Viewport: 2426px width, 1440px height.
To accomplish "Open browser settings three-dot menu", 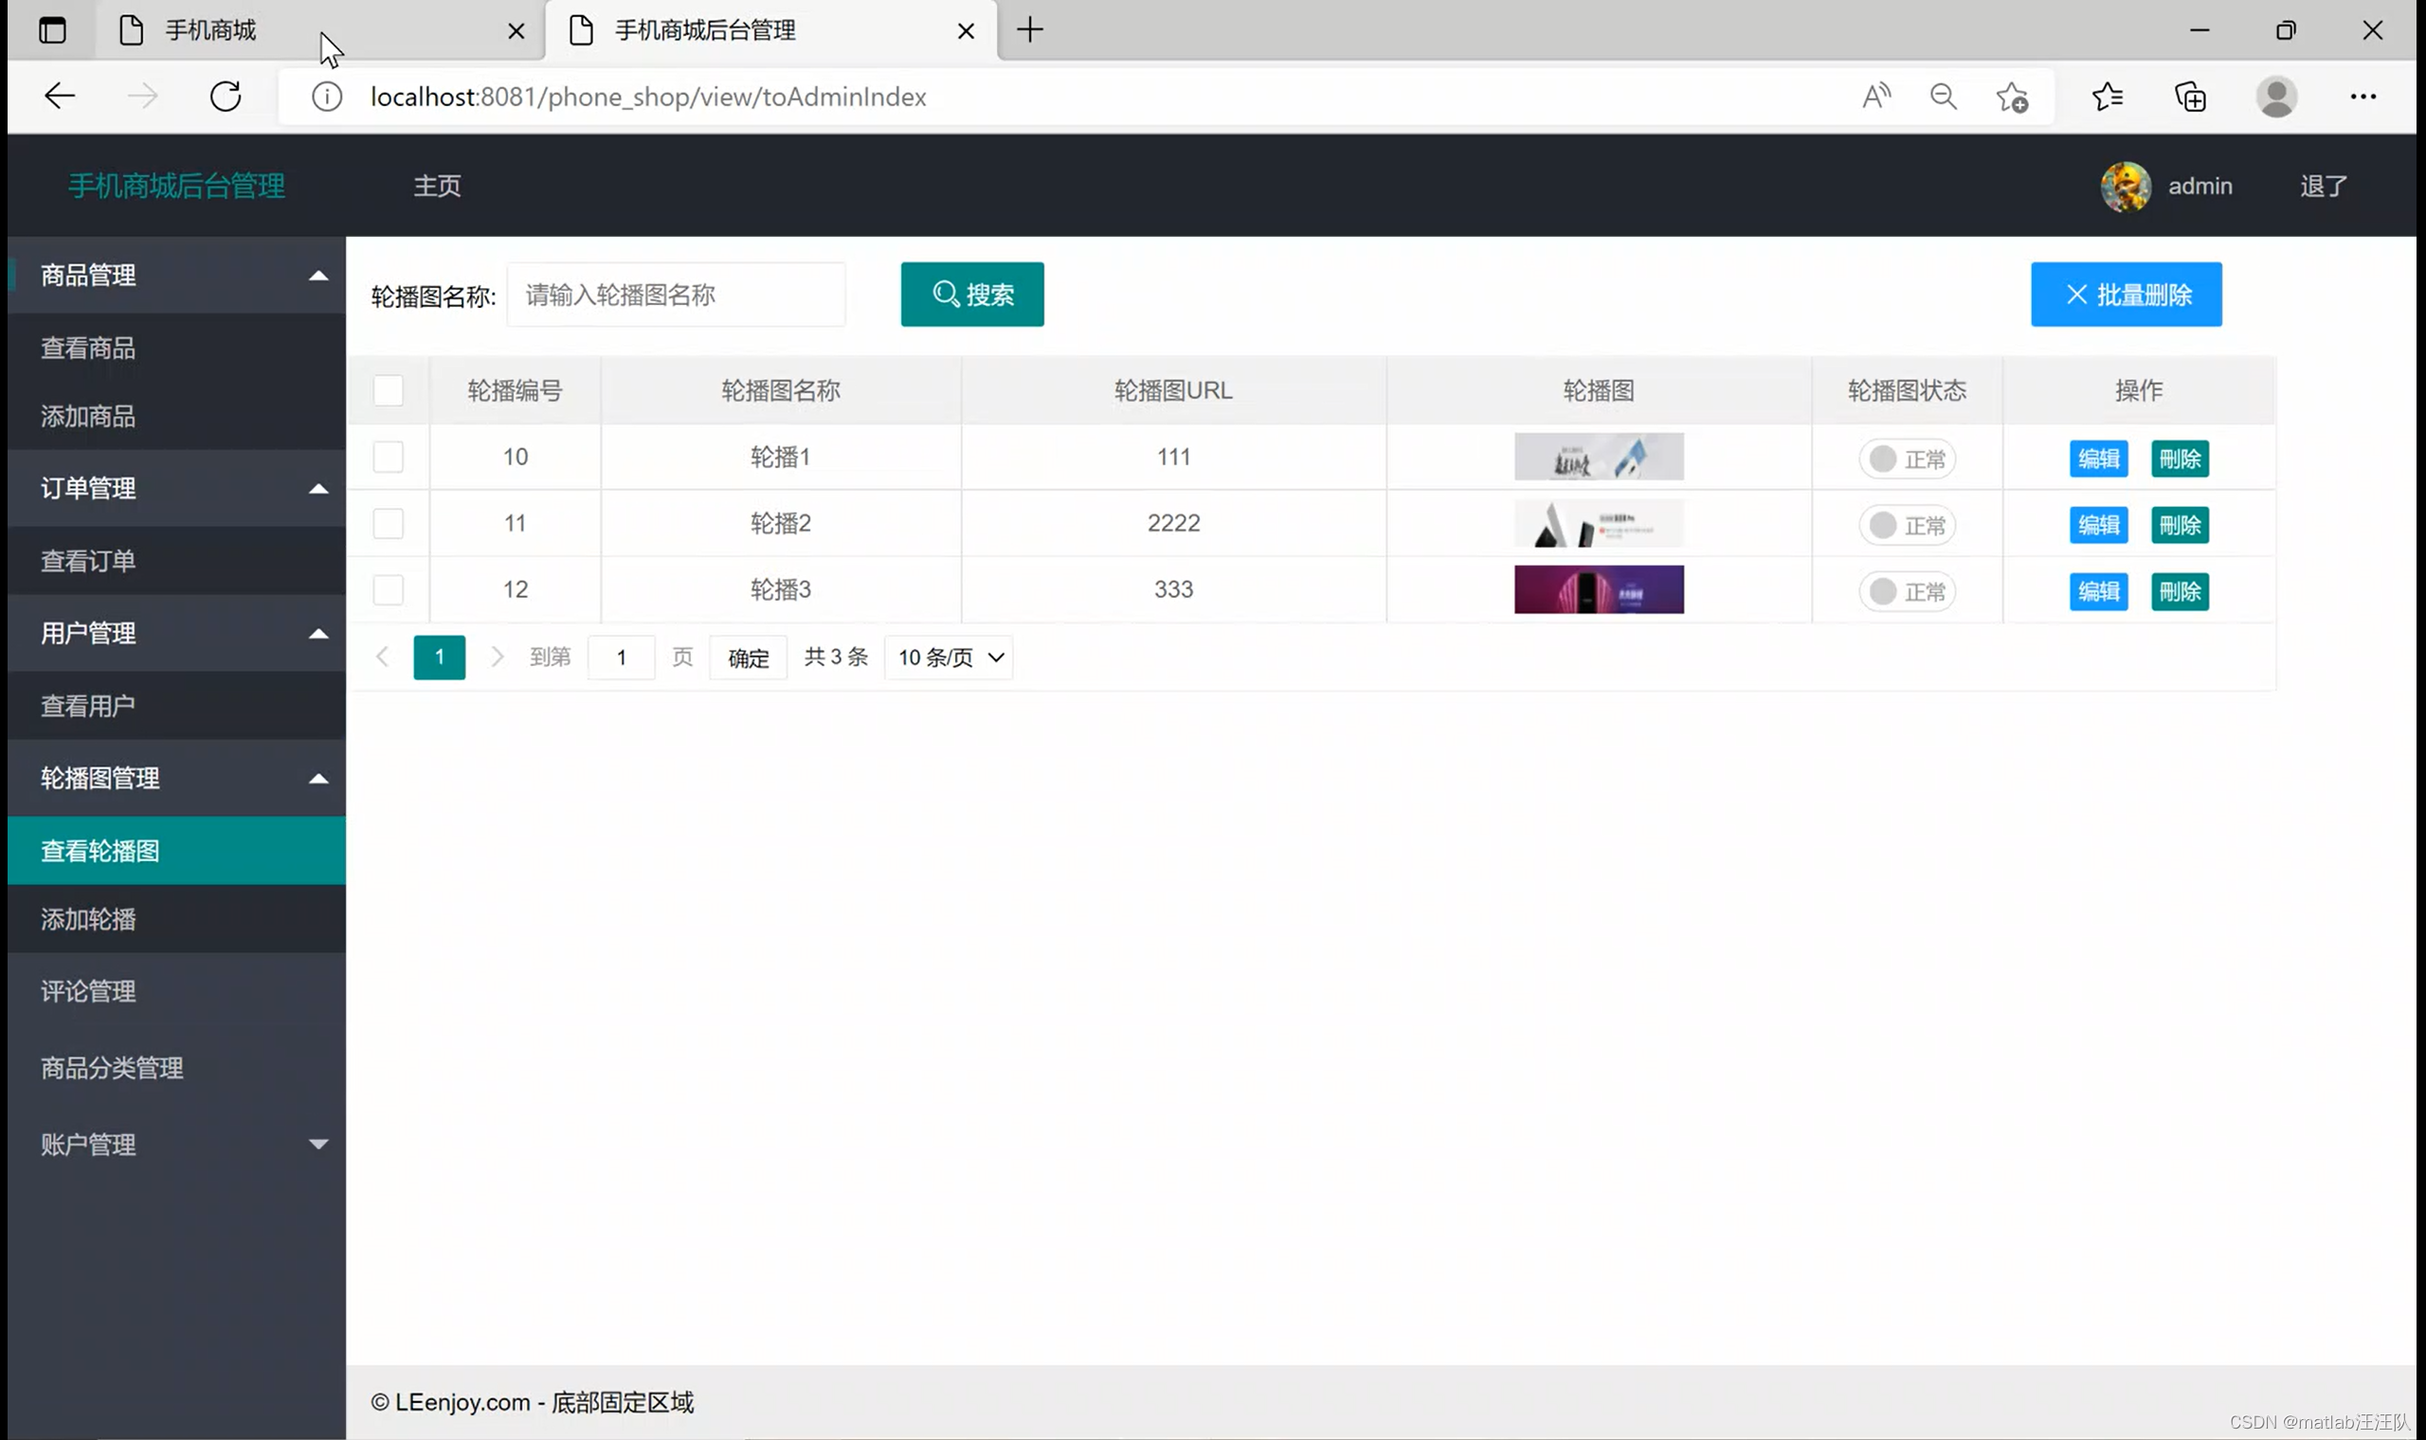I will [2362, 96].
